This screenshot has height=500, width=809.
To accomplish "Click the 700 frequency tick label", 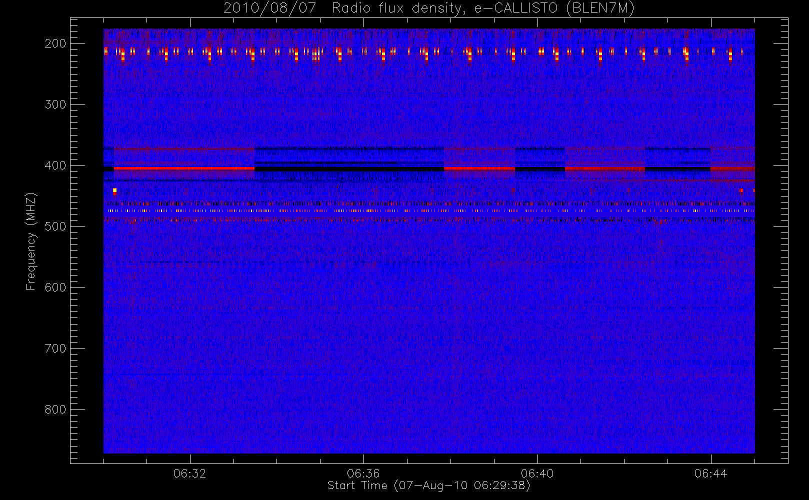I will [55, 348].
